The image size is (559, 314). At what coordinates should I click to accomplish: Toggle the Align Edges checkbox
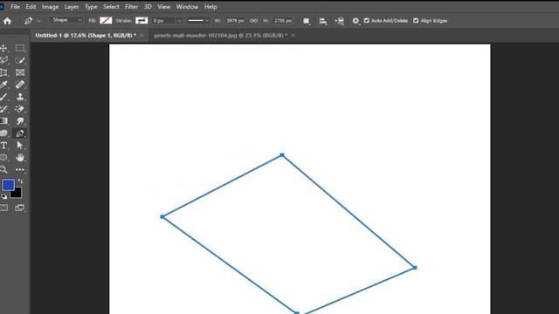[x=416, y=21]
